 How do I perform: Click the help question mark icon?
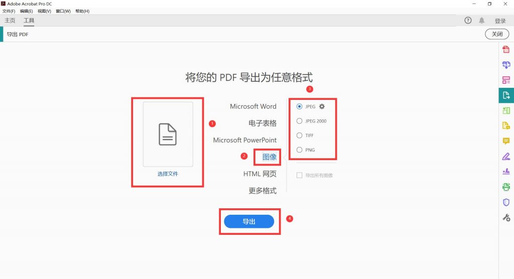(x=468, y=21)
